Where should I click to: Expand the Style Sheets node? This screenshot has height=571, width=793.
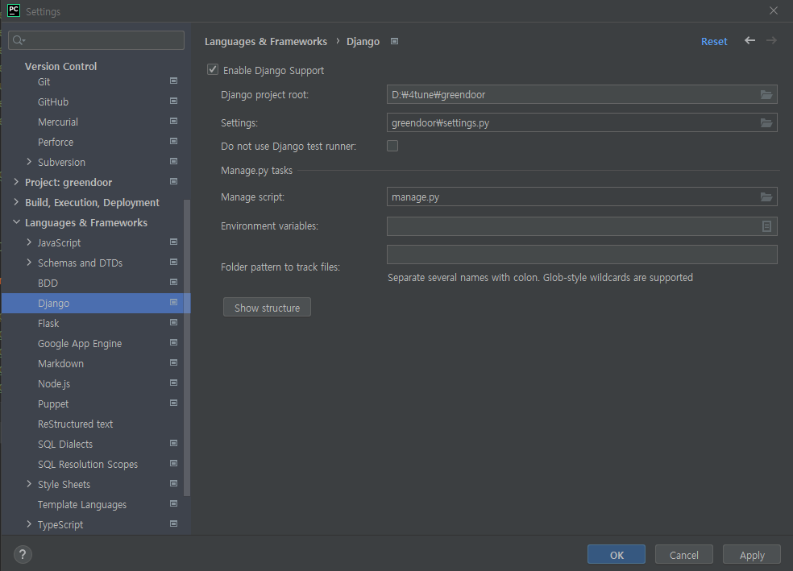[29, 484]
